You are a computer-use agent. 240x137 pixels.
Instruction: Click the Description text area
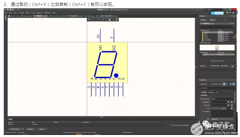tap(222, 114)
